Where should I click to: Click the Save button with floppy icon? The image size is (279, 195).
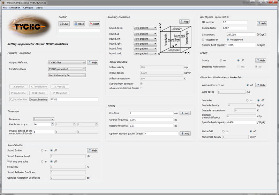64,24
